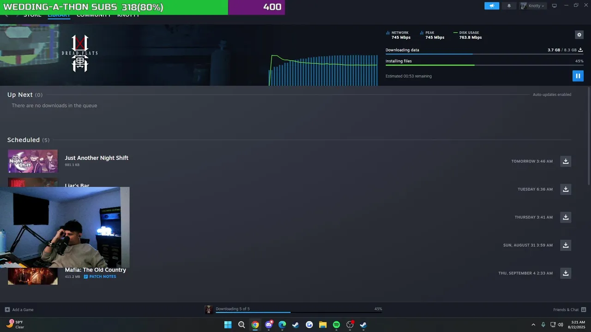Click the bottom 45% download progress bar
This screenshot has height=332, width=591.
299,312
